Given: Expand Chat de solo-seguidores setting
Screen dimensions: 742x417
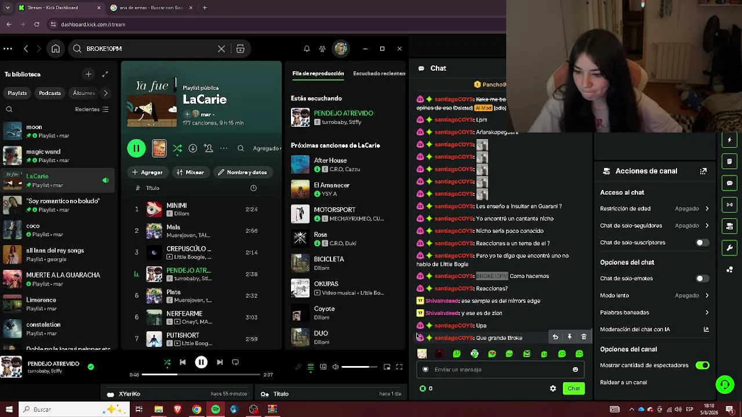Looking at the screenshot, I should pyautogui.click(x=654, y=225).
